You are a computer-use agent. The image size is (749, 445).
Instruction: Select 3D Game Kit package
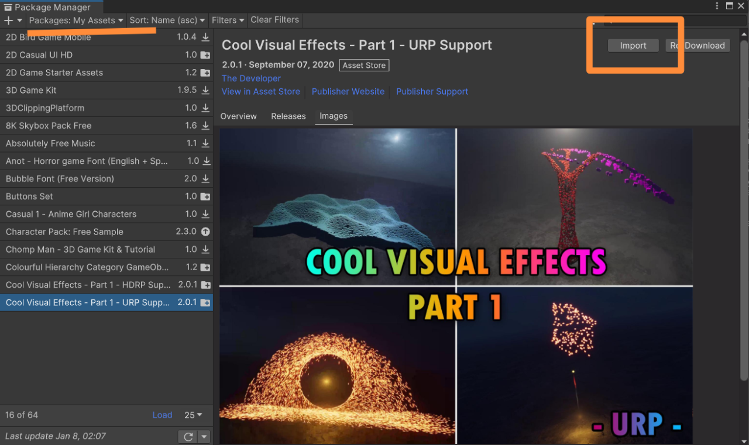106,90
